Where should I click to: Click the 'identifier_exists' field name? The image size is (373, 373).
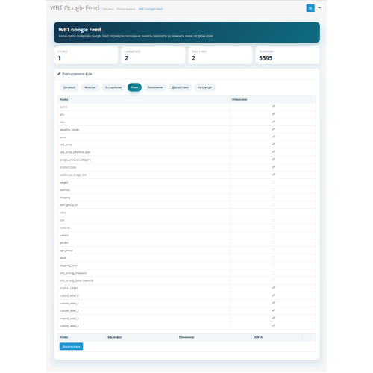click(69, 130)
